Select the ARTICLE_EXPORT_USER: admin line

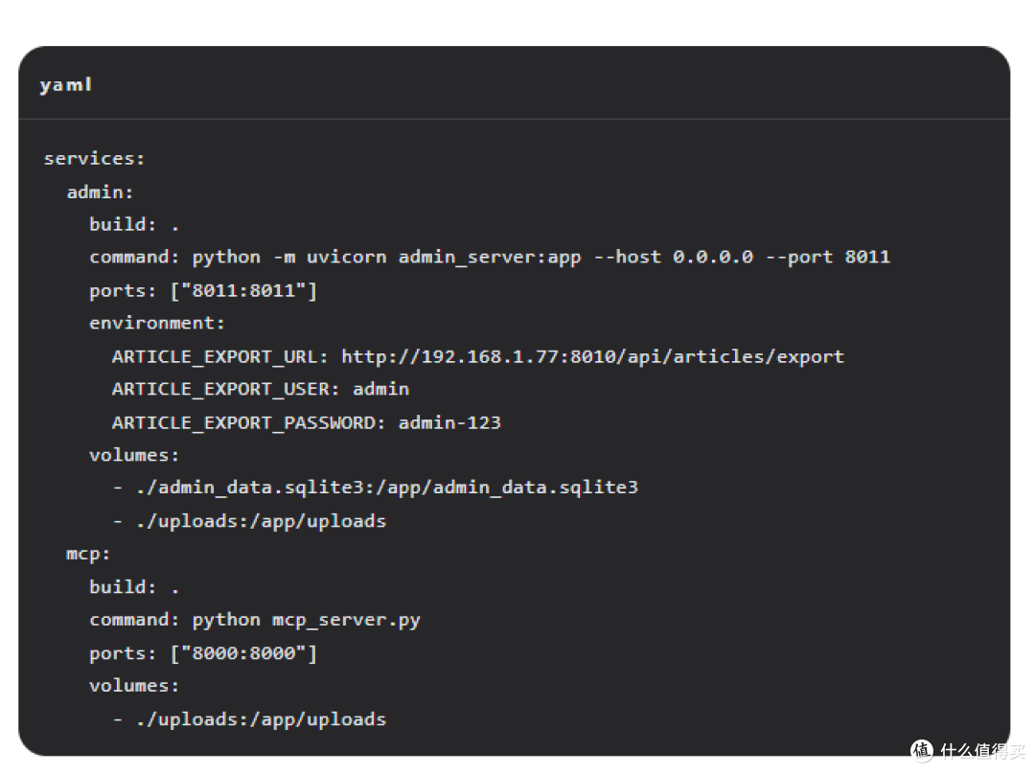[x=261, y=389]
